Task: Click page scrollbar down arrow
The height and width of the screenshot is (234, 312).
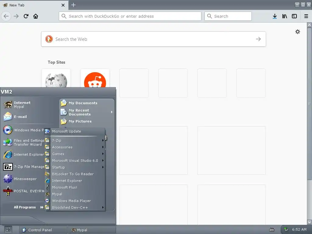Action: pyautogui.click(x=309, y=222)
